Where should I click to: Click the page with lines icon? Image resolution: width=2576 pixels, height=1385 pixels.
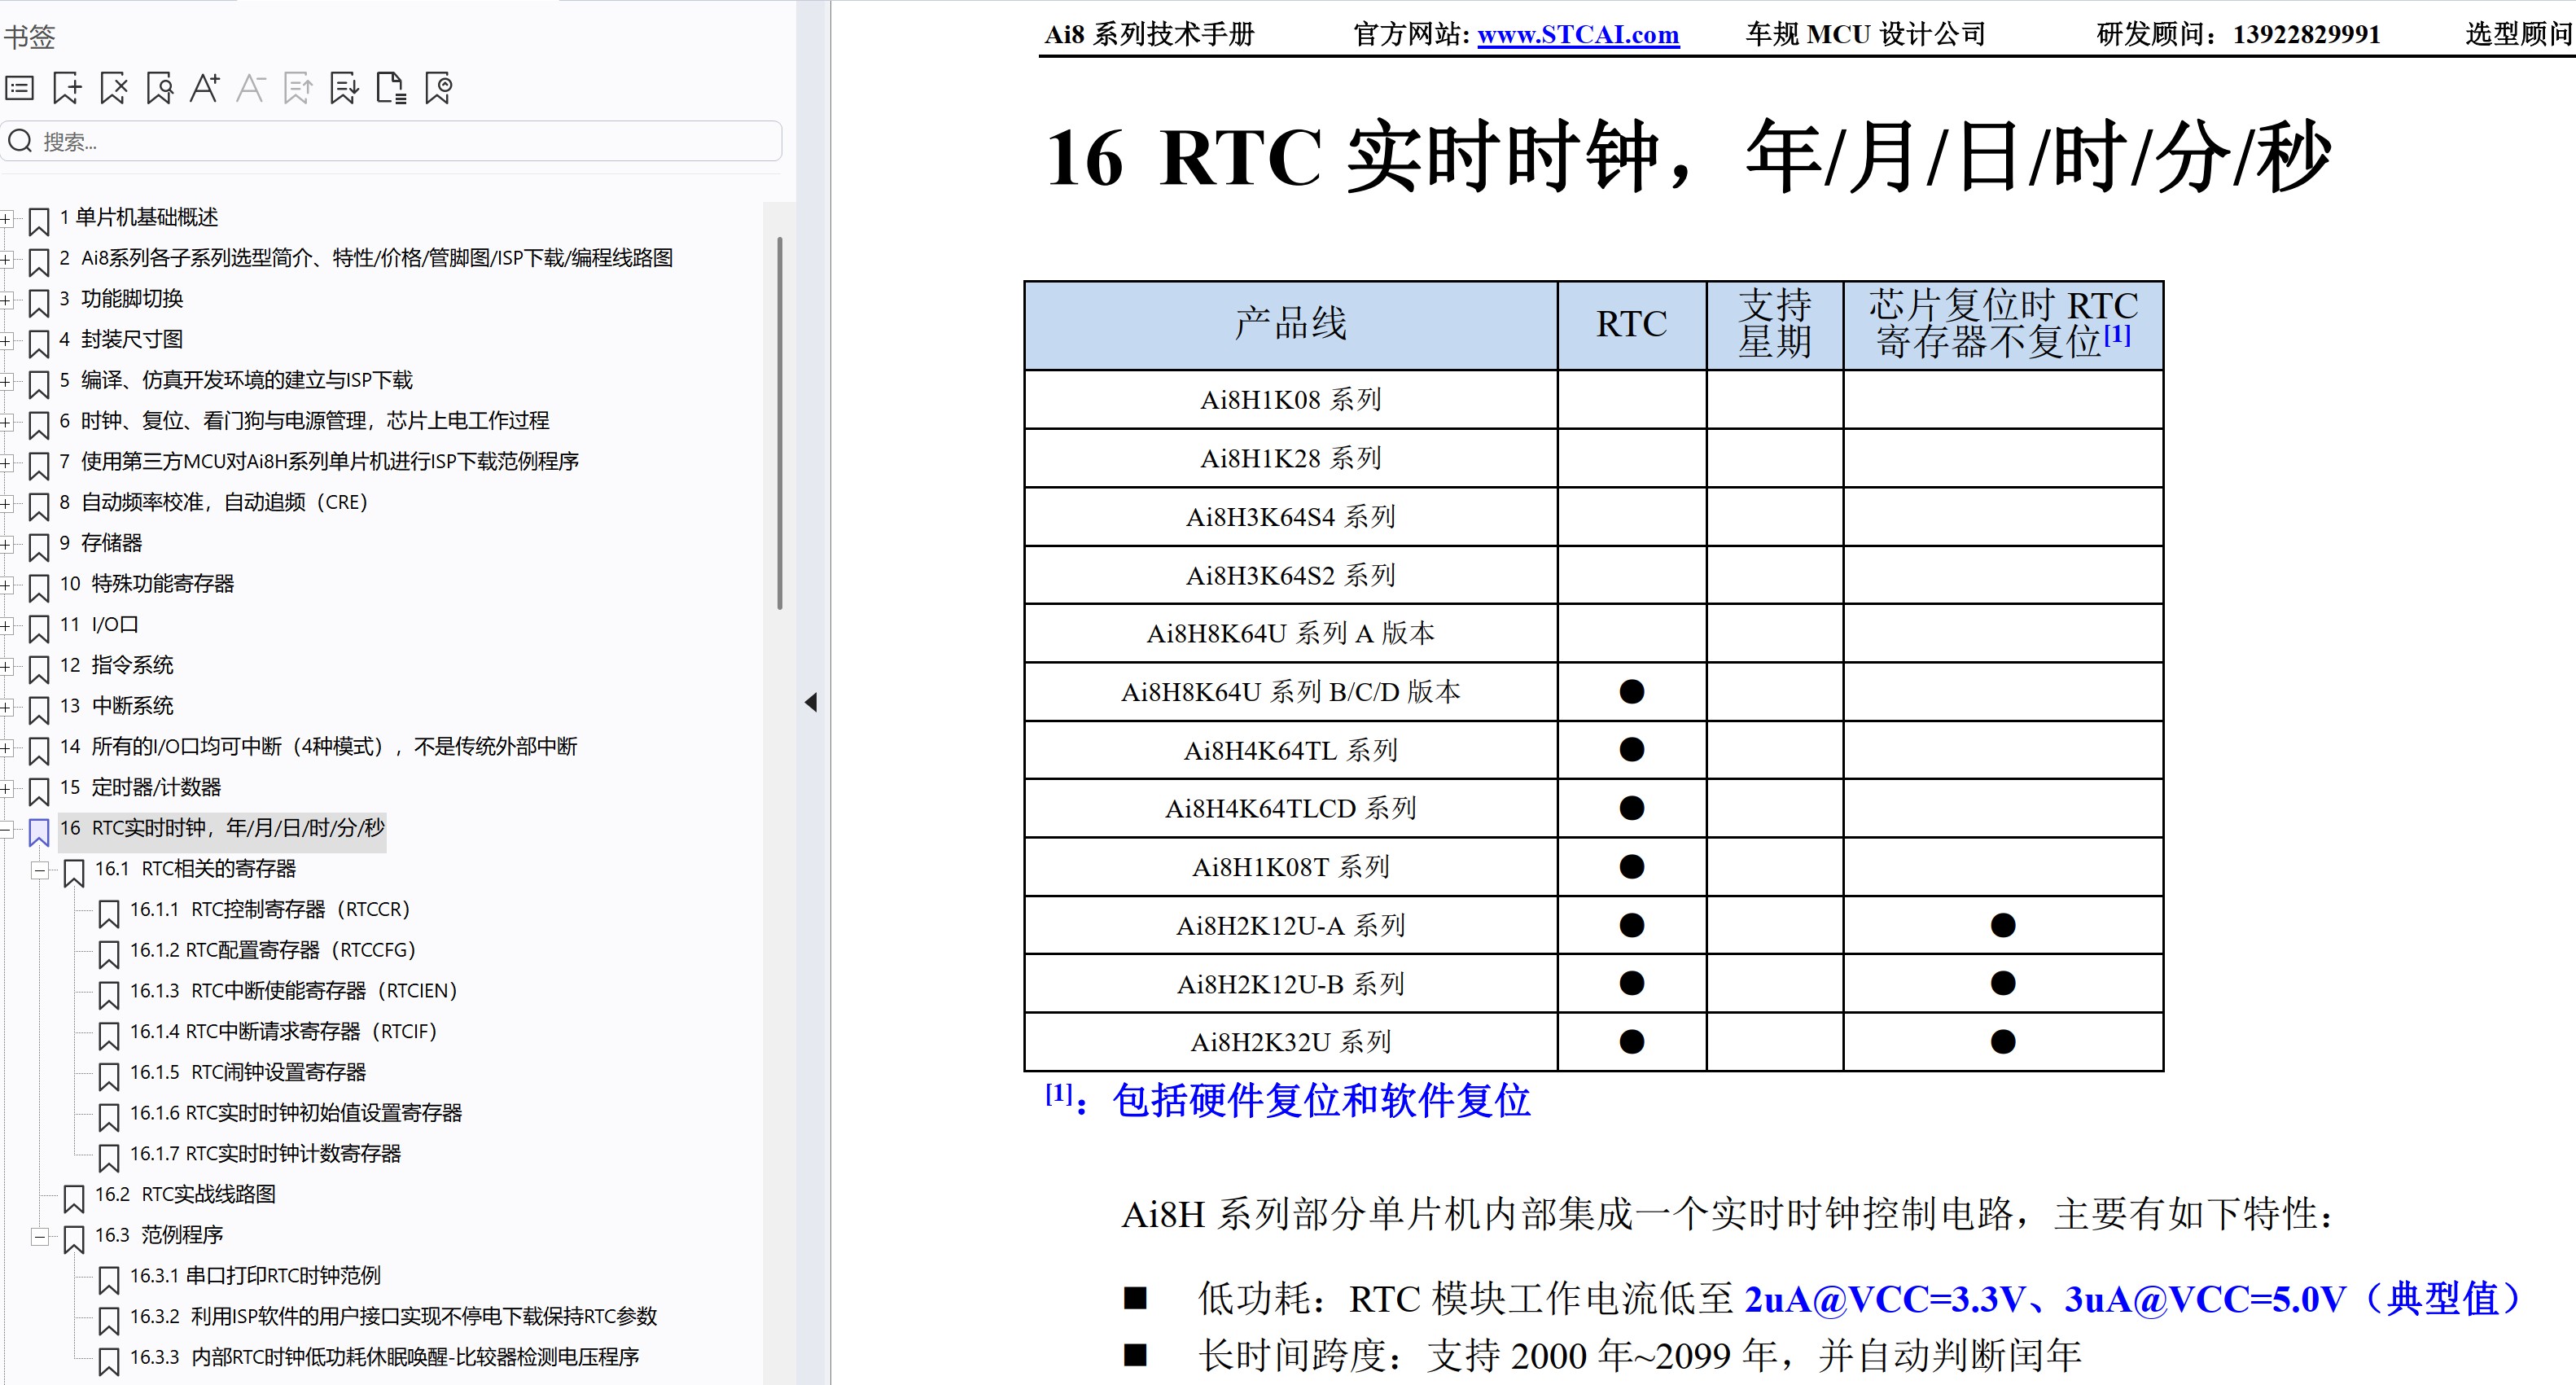(391, 89)
